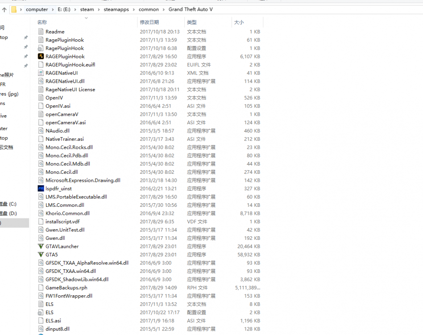Viewport: 423px width, 335px height.
Task: Click the OpenIV.asi file icon
Action: pyautogui.click(x=41, y=106)
